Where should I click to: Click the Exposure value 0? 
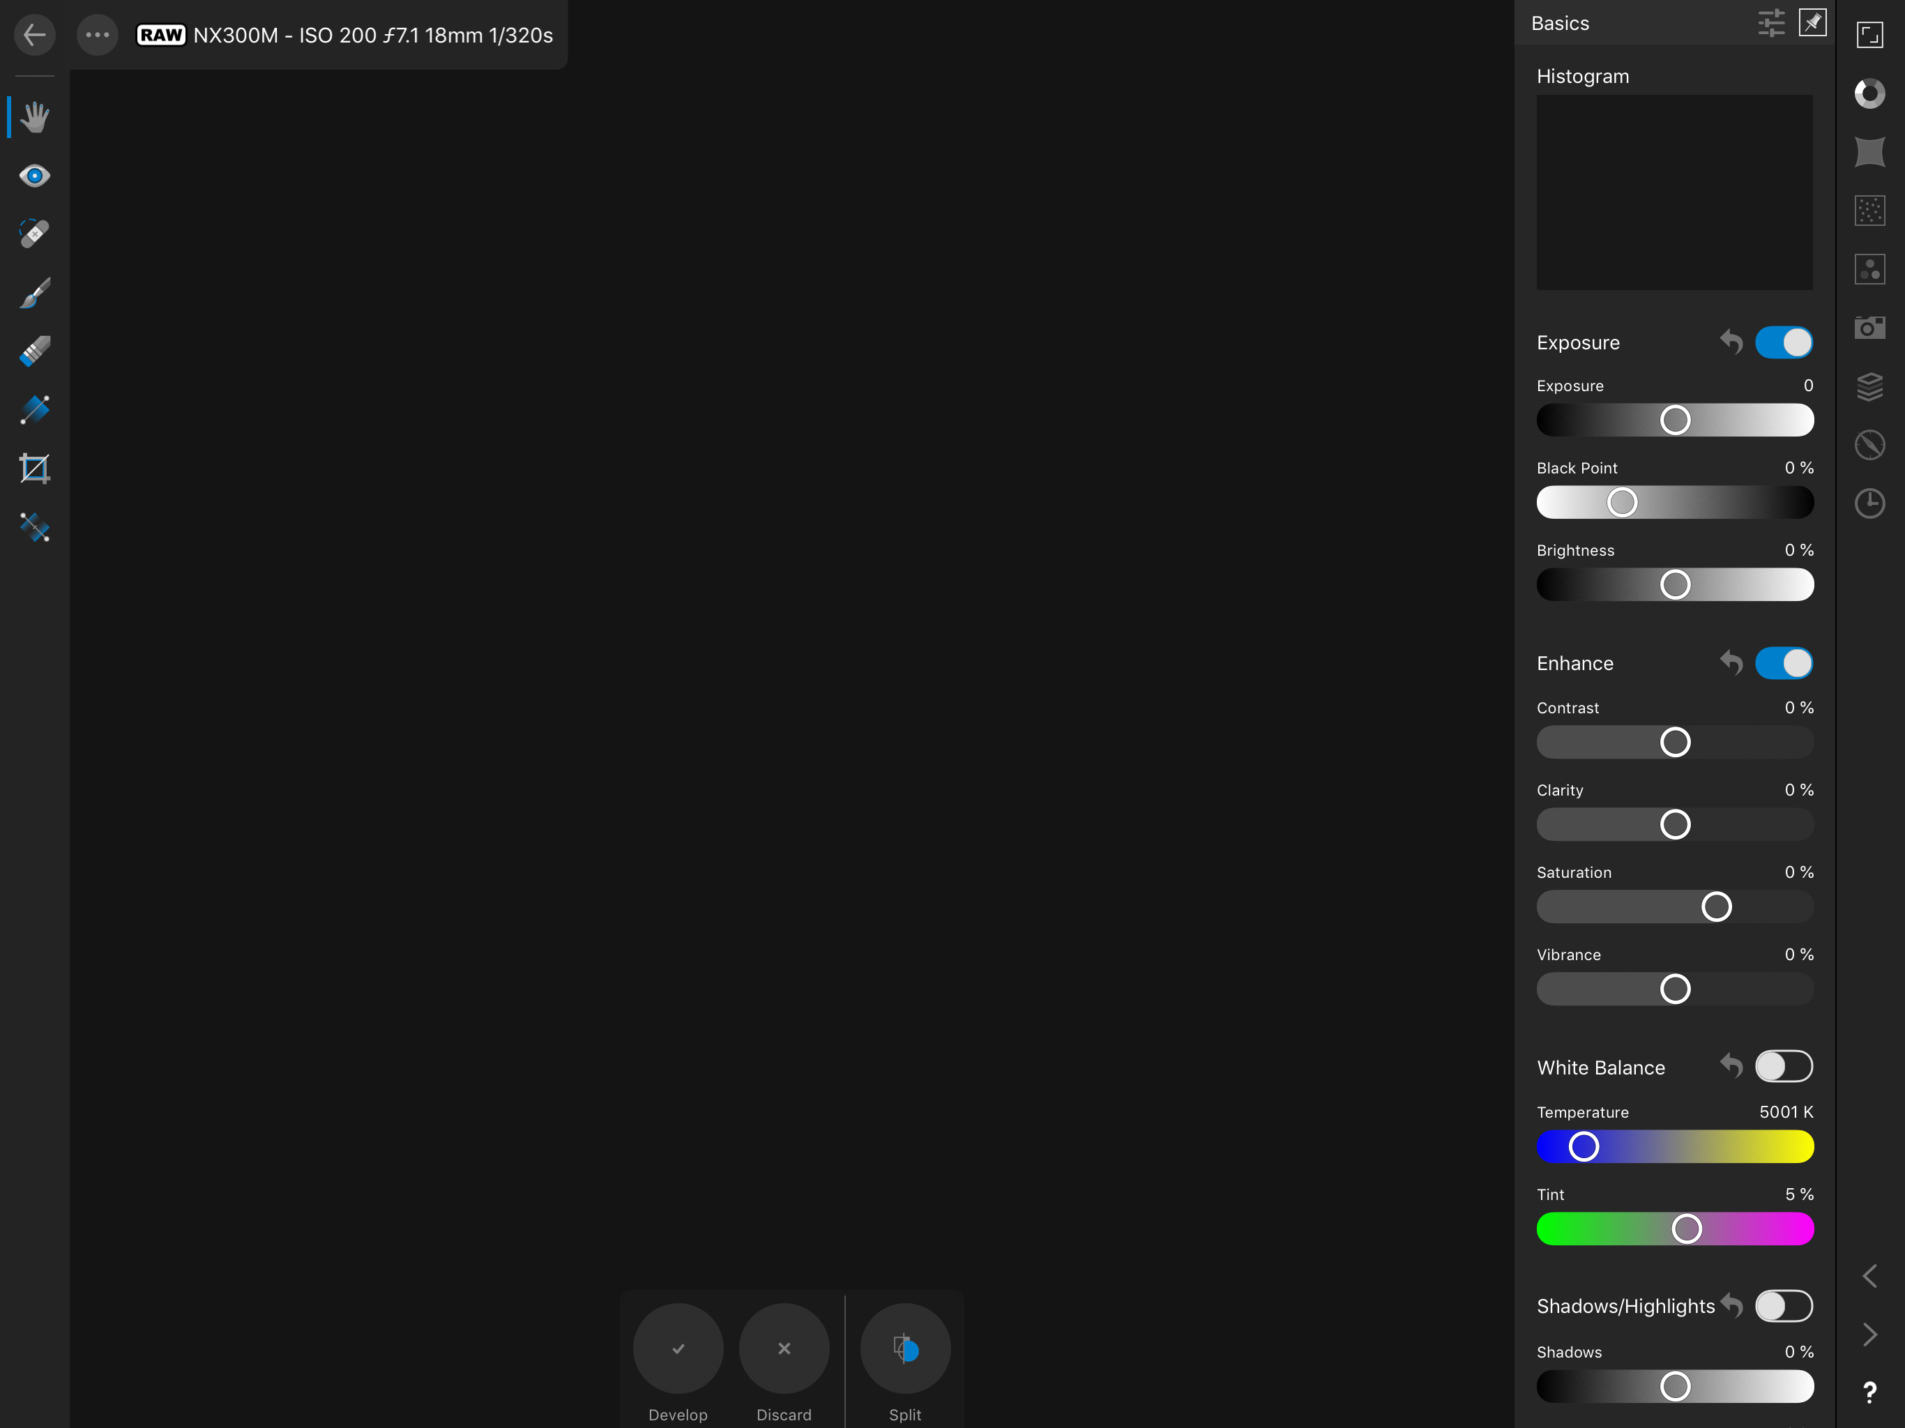(x=1809, y=386)
